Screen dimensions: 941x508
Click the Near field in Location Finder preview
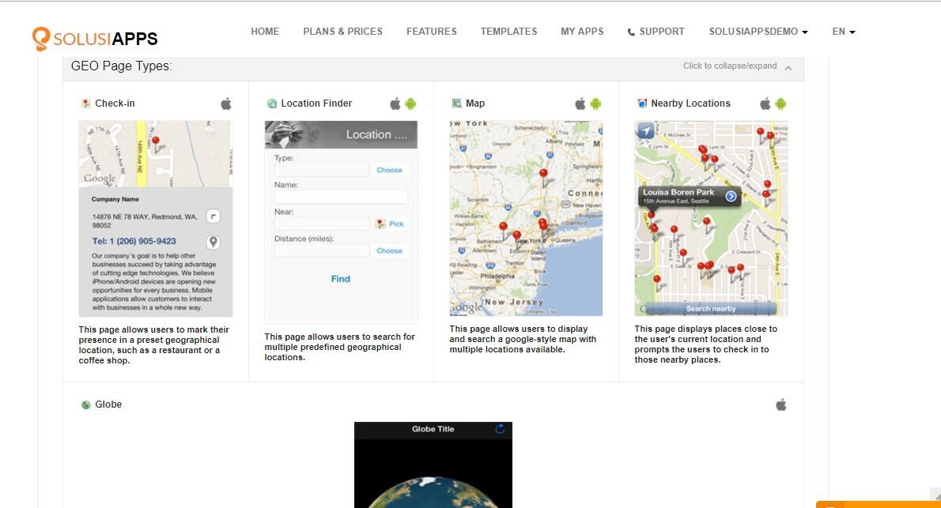322,224
